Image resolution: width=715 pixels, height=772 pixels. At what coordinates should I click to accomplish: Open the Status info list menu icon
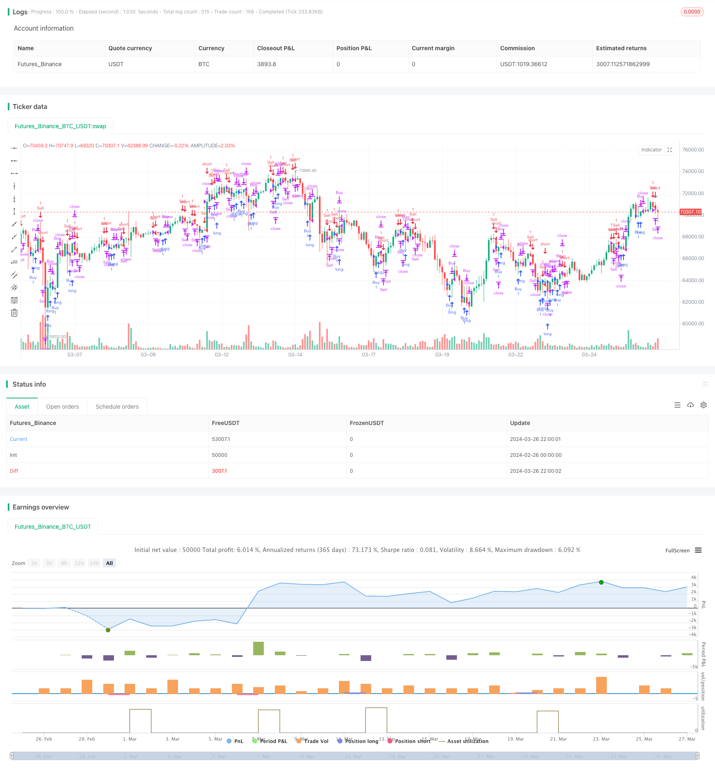pos(677,405)
